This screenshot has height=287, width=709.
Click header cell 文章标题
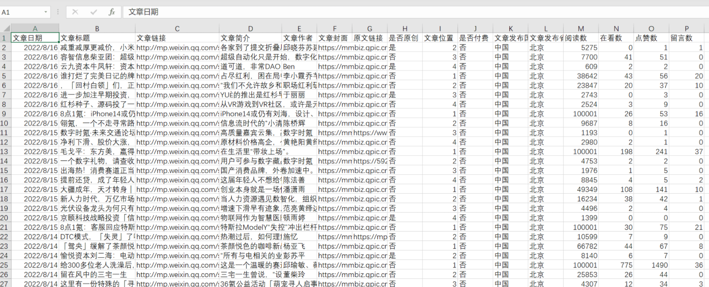(97, 38)
